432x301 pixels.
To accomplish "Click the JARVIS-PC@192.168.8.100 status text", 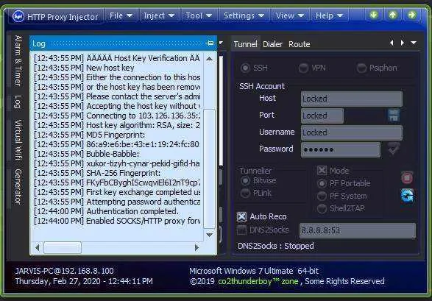I will click(x=64, y=271).
